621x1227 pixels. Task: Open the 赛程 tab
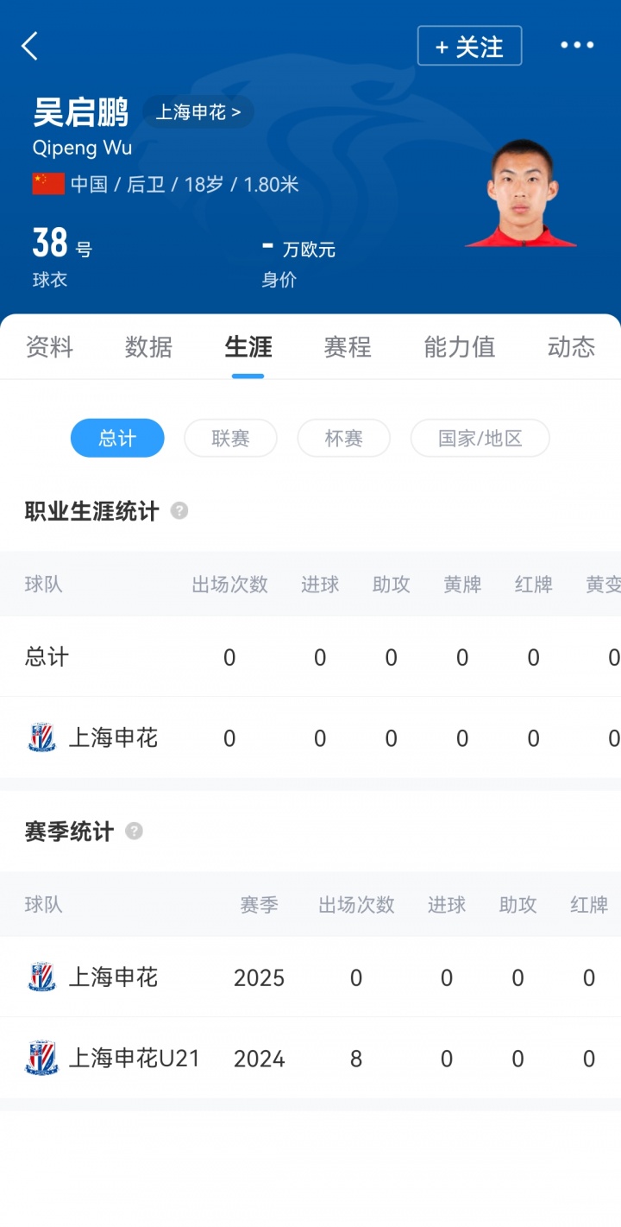[x=348, y=347]
